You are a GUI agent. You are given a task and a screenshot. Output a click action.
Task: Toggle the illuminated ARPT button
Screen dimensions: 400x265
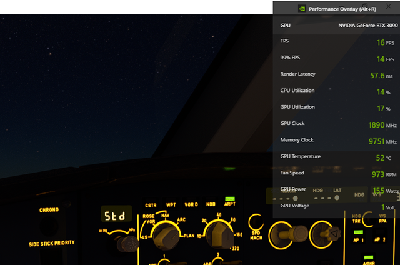click(230, 201)
